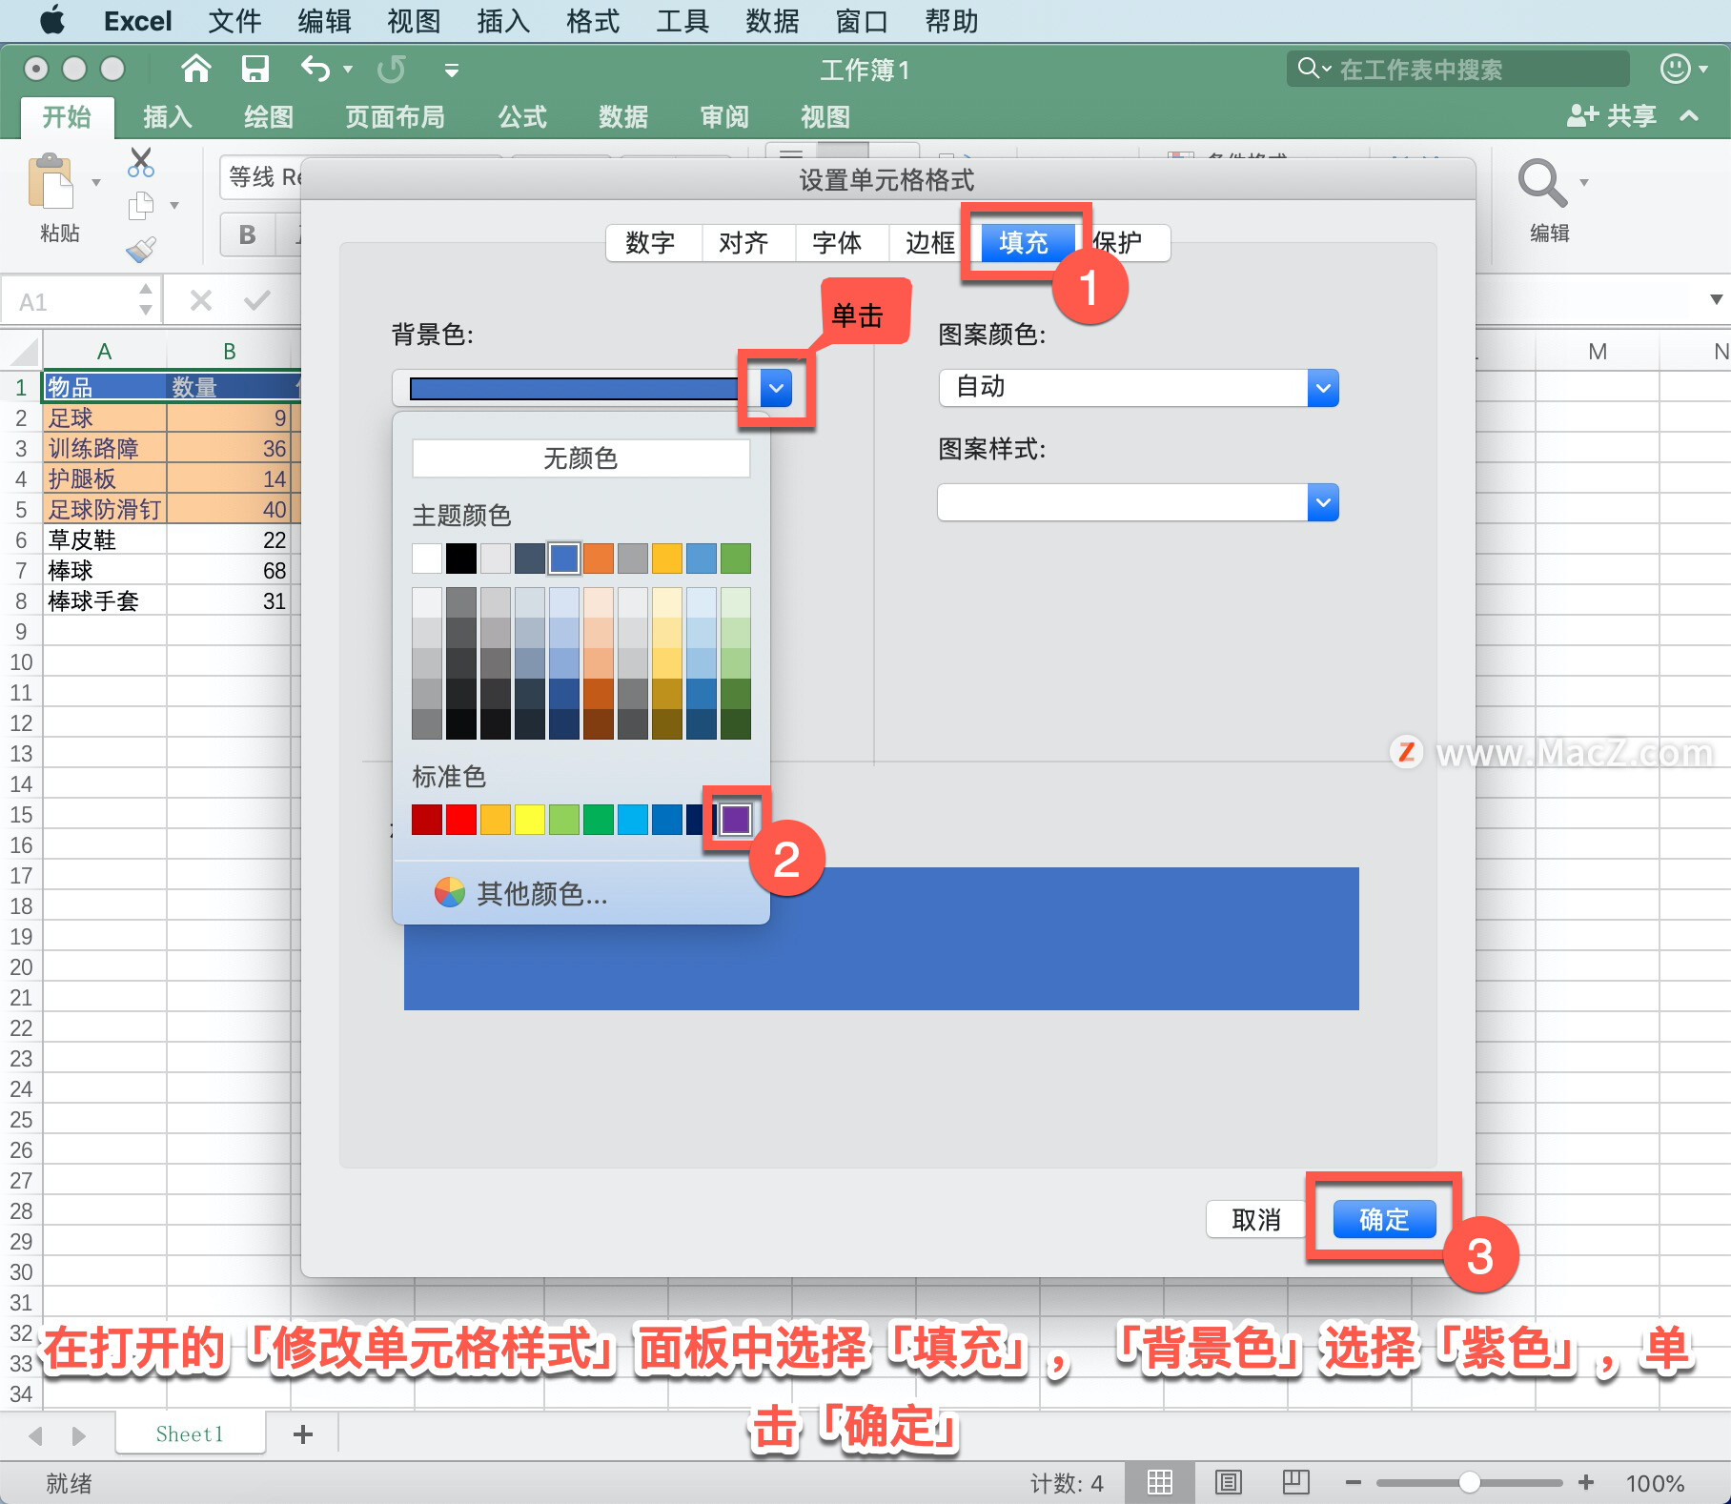Pick the orange theme color swatch
The width and height of the screenshot is (1731, 1504).
click(599, 559)
